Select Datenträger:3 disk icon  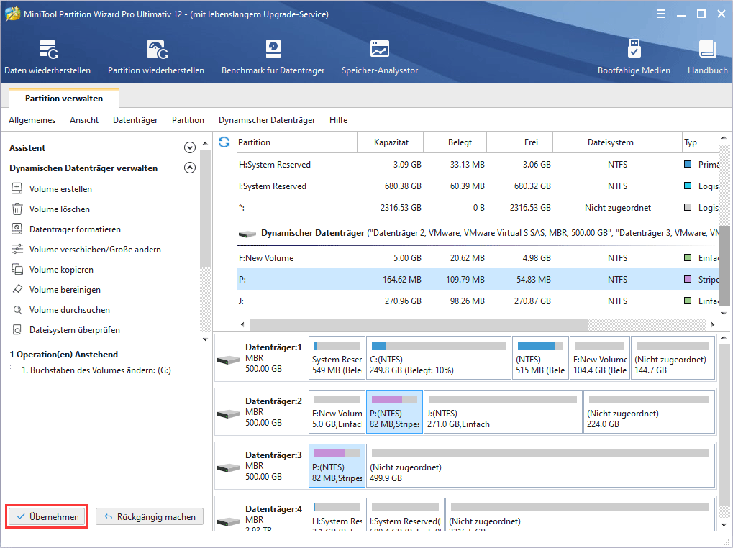[x=229, y=467]
